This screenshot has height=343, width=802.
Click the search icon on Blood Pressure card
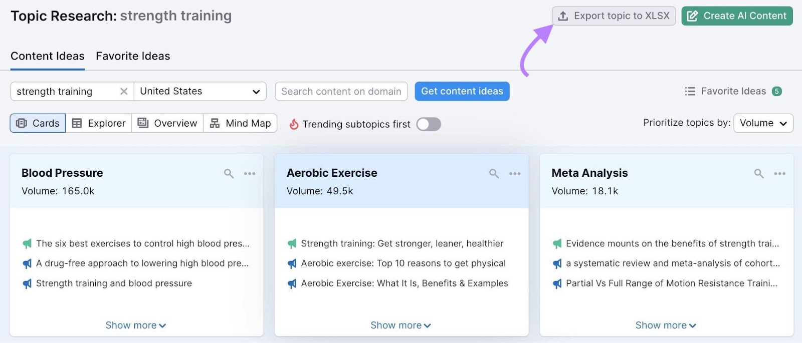tap(228, 173)
